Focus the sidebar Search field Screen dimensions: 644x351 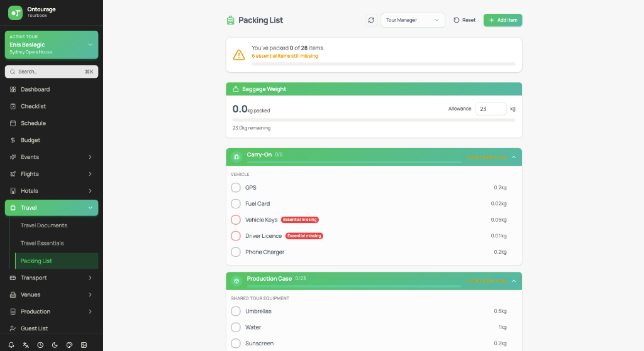pyautogui.click(x=52, y=72)
